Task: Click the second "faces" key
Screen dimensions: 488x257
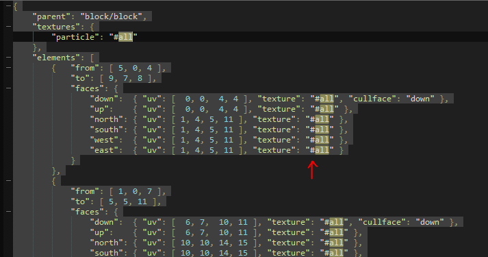Action: [88, 212]
